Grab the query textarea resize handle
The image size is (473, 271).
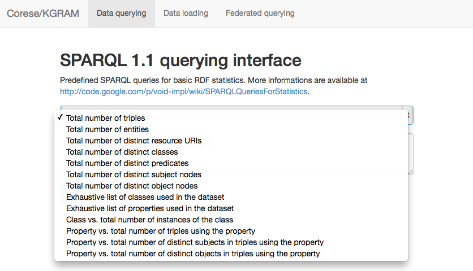coord(411,172)
